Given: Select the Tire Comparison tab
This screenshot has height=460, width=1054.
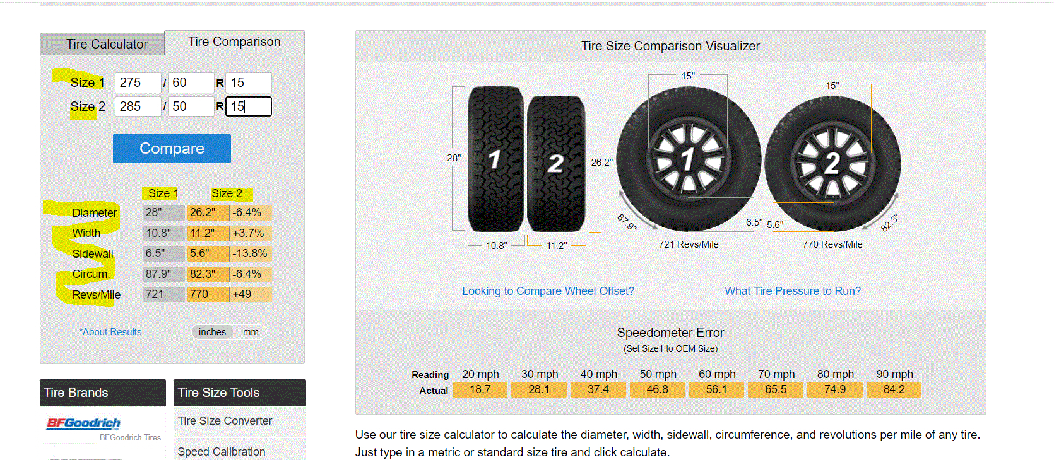Looking at the screenshot, I should pyautogui.click(x=234, y=42).
